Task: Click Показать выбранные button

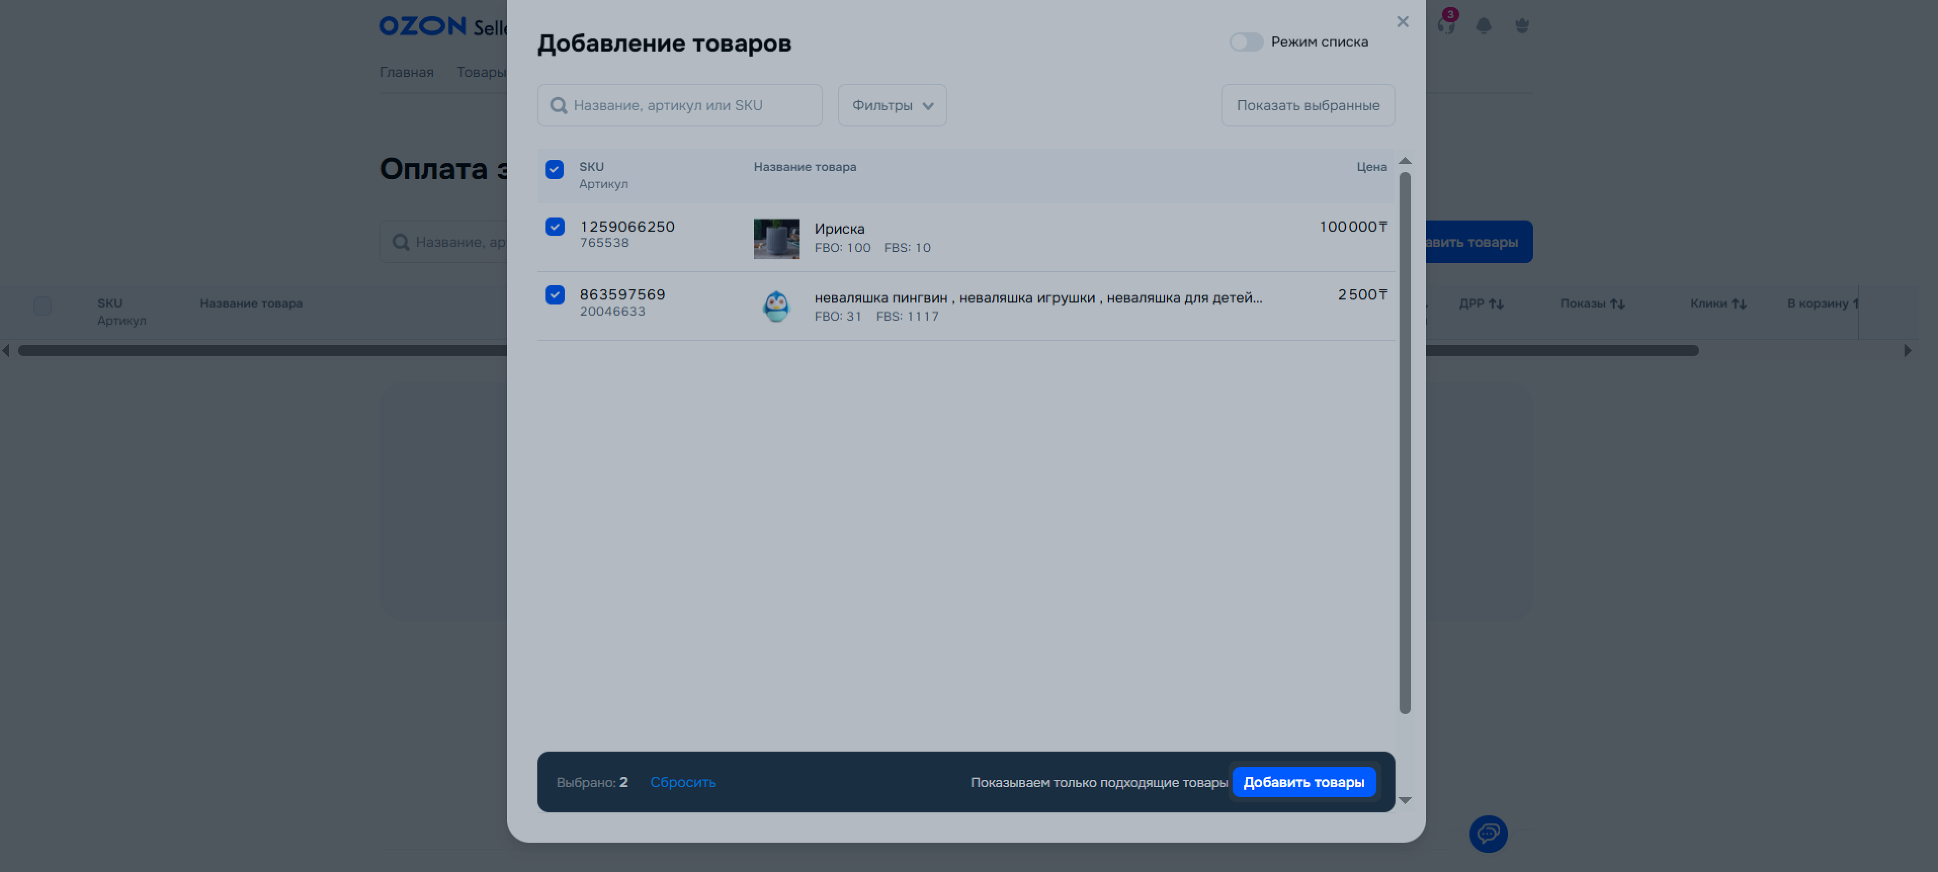Action: 1308,105
